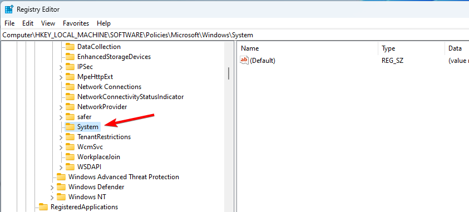Select the RegisteredApplications folder icon

(x=43, y=207)
